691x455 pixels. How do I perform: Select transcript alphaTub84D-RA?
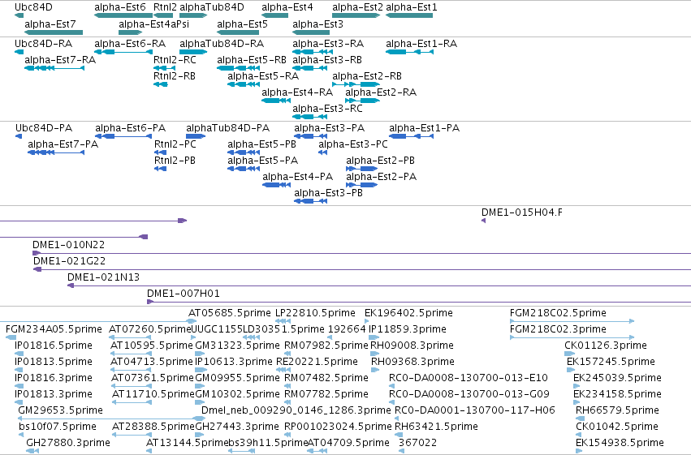[193, 52]
